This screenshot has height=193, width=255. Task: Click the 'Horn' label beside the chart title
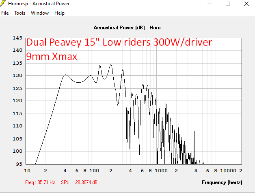(x=155, y=28)
